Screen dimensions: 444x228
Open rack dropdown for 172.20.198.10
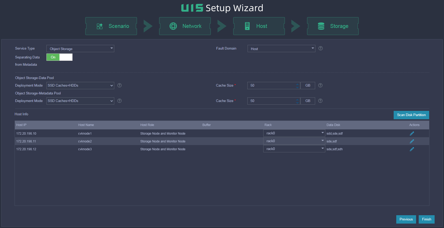(x=294, y=133)
